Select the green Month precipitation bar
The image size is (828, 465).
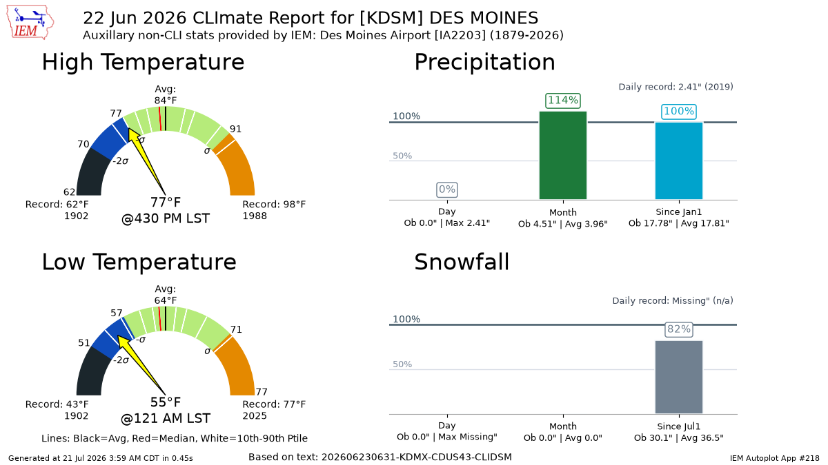coord(563,156)
